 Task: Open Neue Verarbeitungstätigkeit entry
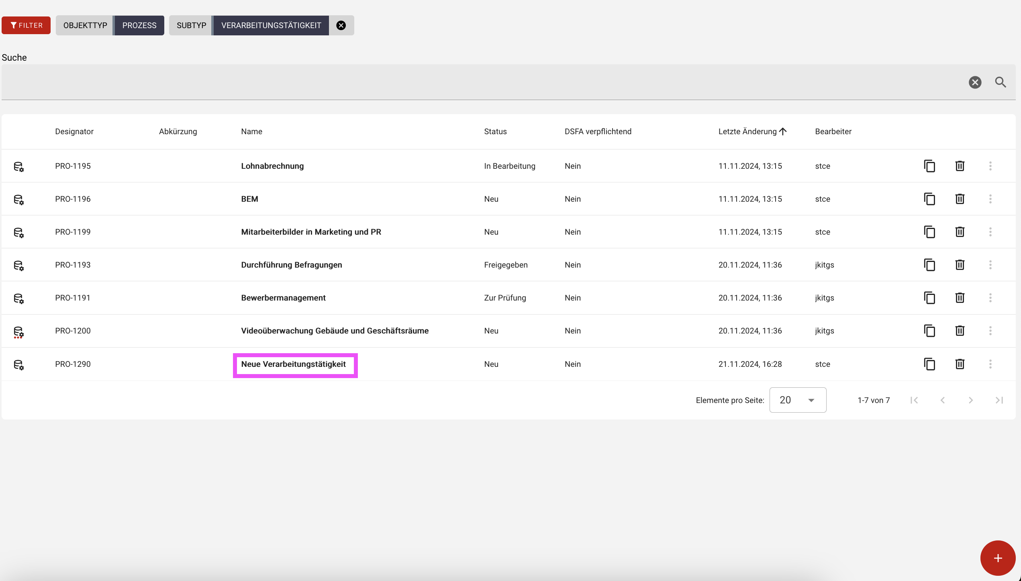point(293,364)
